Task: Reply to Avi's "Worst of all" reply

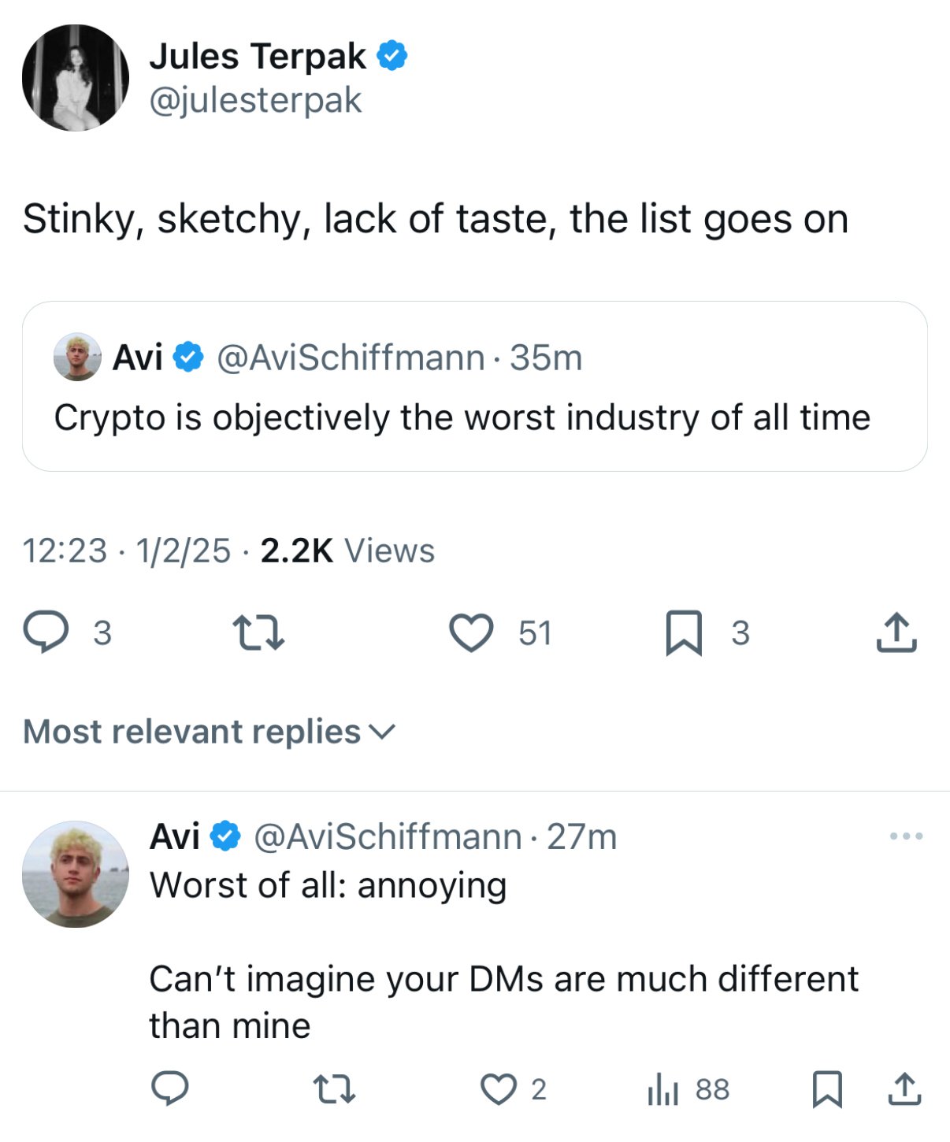Action: tap(169, 1088)
